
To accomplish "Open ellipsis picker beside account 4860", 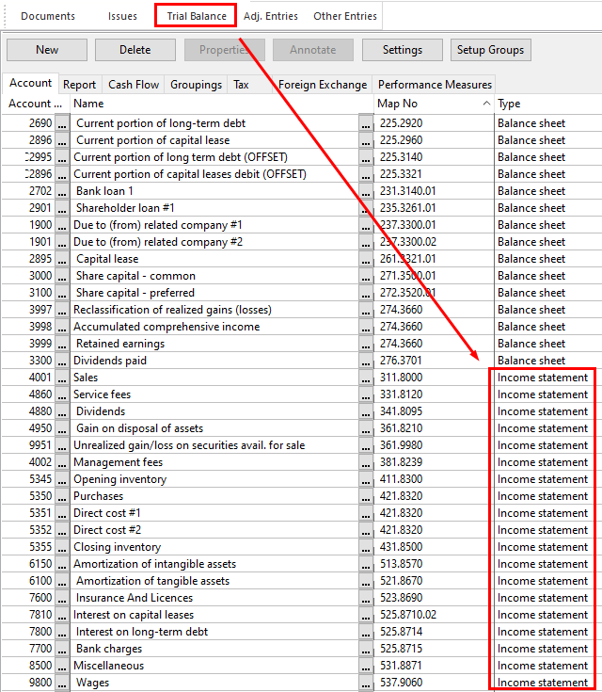I will [x=62, y=394].
